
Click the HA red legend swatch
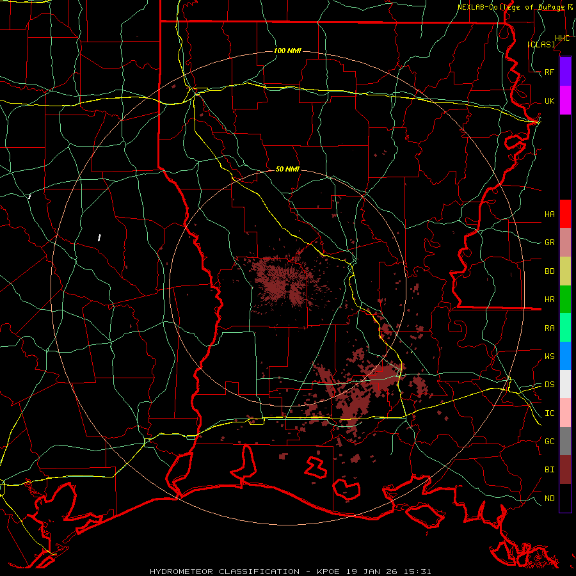pyautogui.click(x=565, y=214)
